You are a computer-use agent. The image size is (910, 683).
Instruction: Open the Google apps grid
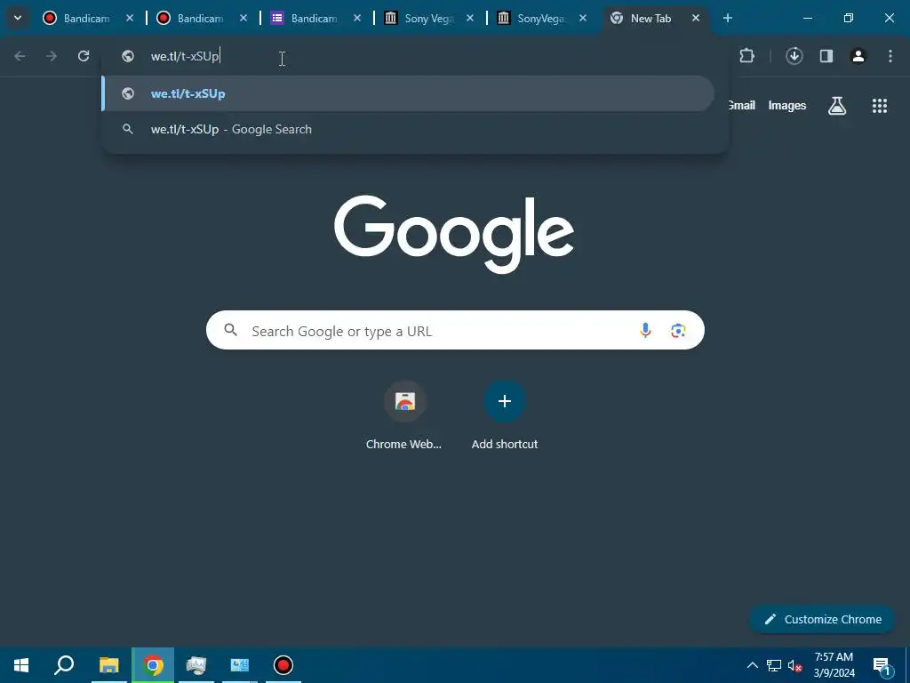pyautogui.click(x=879, y=106)
